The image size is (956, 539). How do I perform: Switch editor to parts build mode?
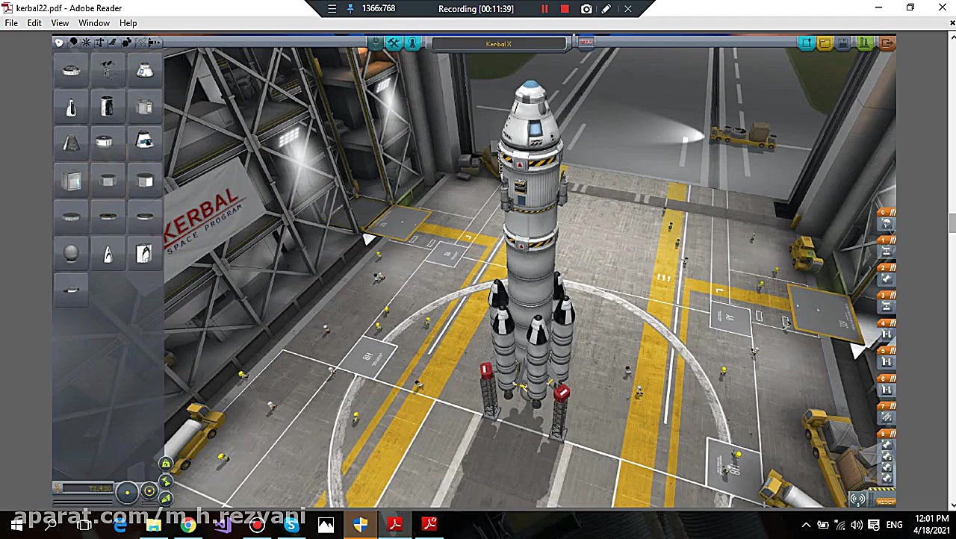[376, 43]
